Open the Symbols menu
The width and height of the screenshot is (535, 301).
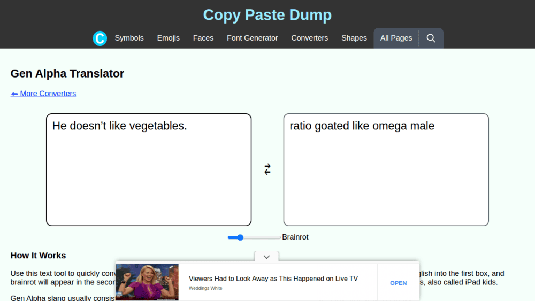coord(129,38)
